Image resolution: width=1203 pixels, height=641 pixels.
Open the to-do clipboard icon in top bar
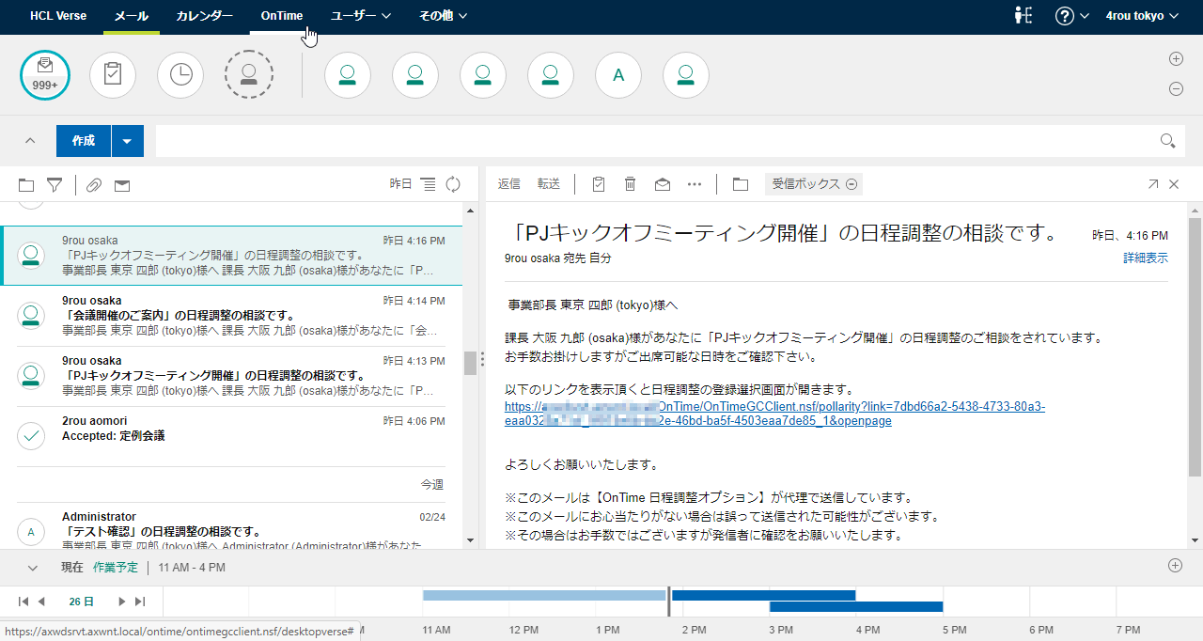(113, 75)
